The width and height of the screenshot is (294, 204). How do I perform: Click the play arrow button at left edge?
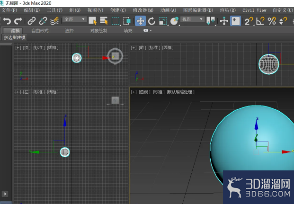pos(5,194)
